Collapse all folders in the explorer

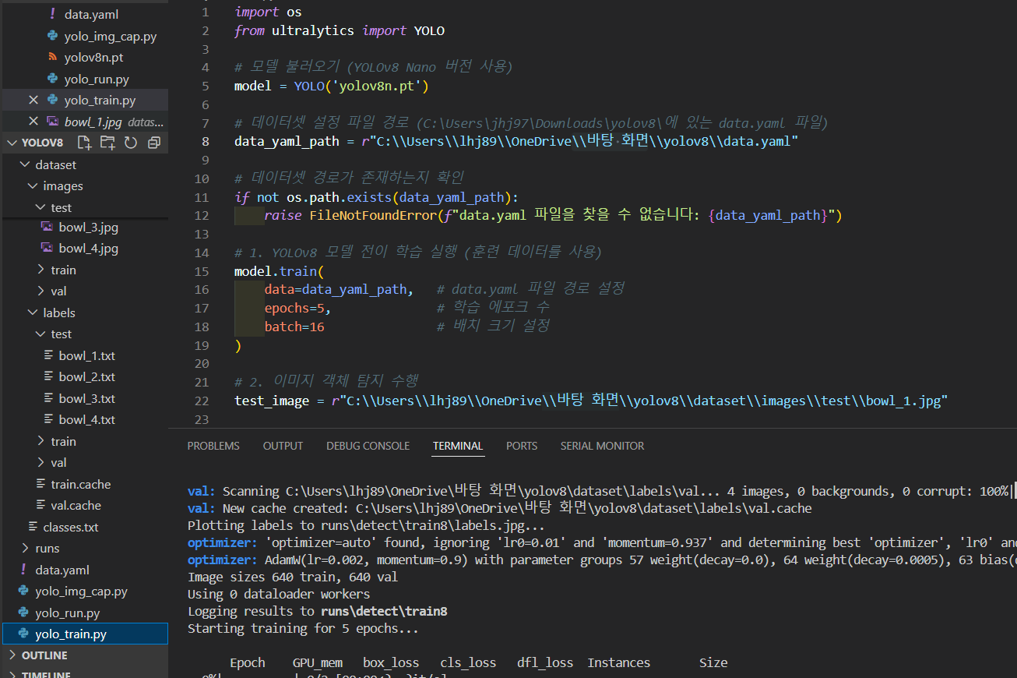coord(153,143)
